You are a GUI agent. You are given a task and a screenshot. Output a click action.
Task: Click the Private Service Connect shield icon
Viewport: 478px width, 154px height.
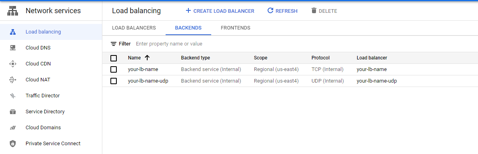12,144
